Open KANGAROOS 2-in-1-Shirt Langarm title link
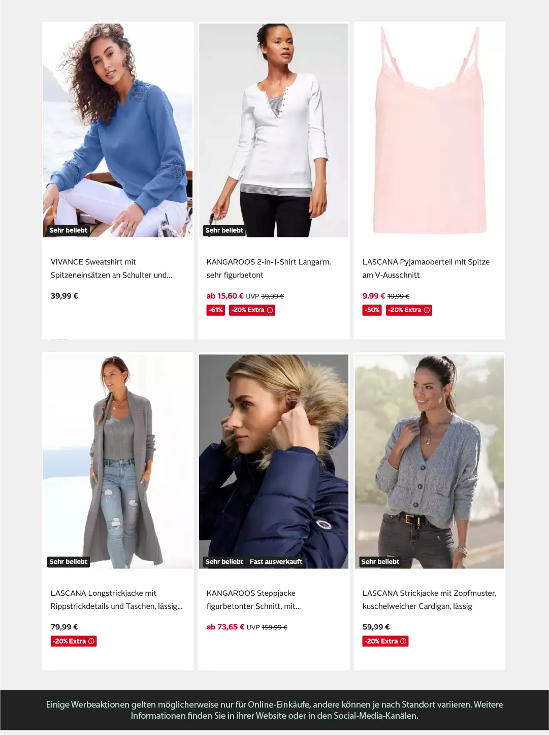This screenshot has width=549, height=735. tap(269, 268)
